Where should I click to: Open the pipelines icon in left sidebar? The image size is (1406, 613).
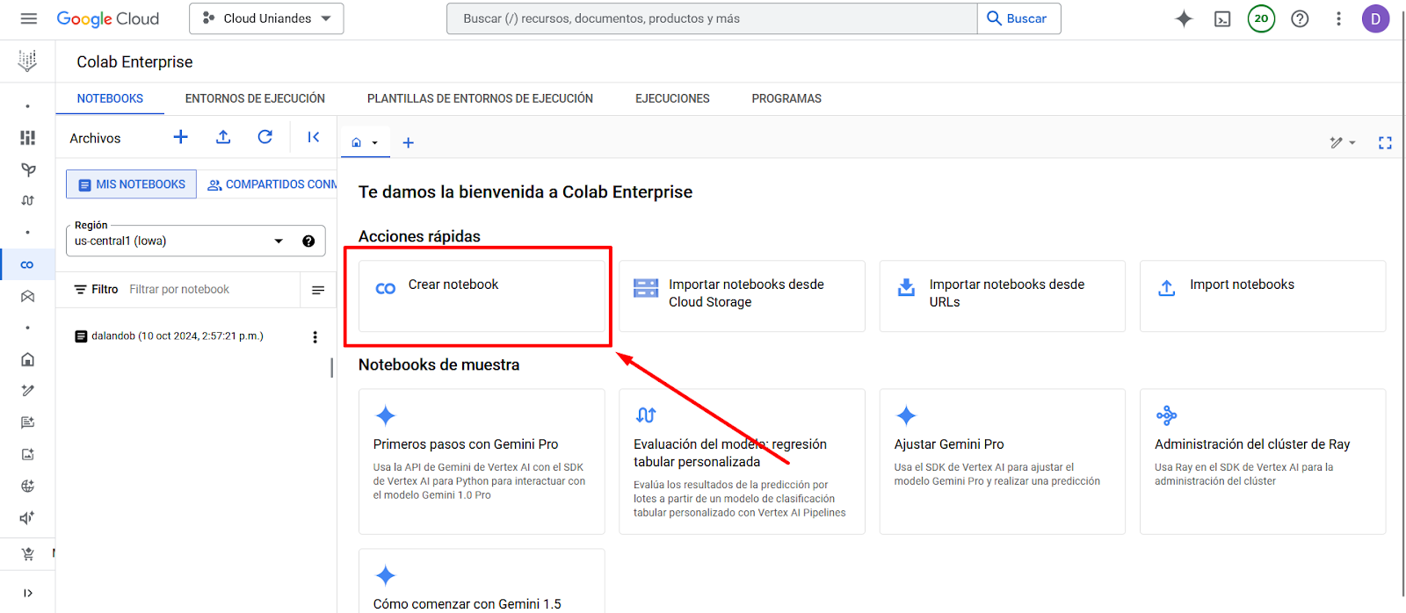click(x=28, y=201)
